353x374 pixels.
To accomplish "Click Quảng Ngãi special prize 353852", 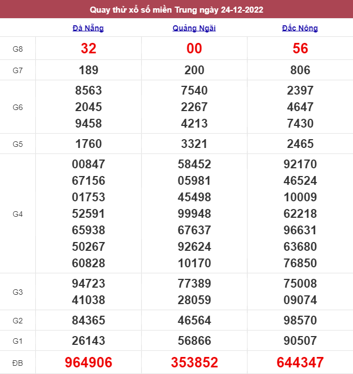I will [194, 362].
